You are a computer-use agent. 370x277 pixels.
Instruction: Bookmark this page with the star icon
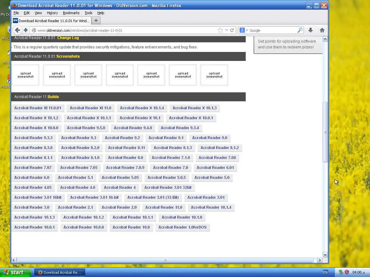pos(220,30)
